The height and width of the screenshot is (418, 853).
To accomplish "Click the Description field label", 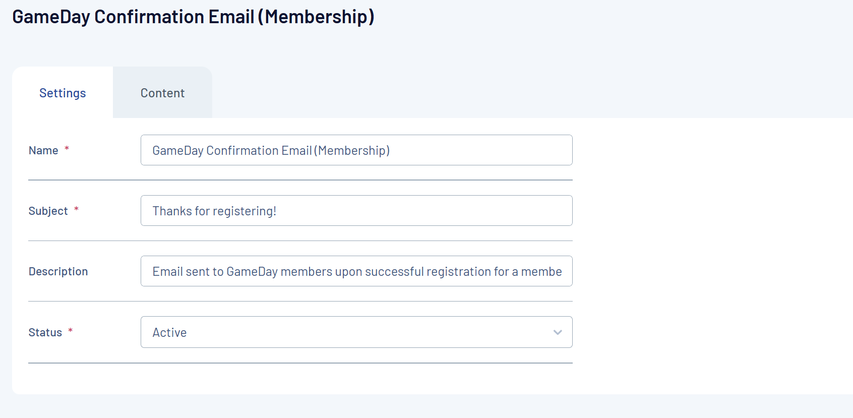I will tap(58, 272).
